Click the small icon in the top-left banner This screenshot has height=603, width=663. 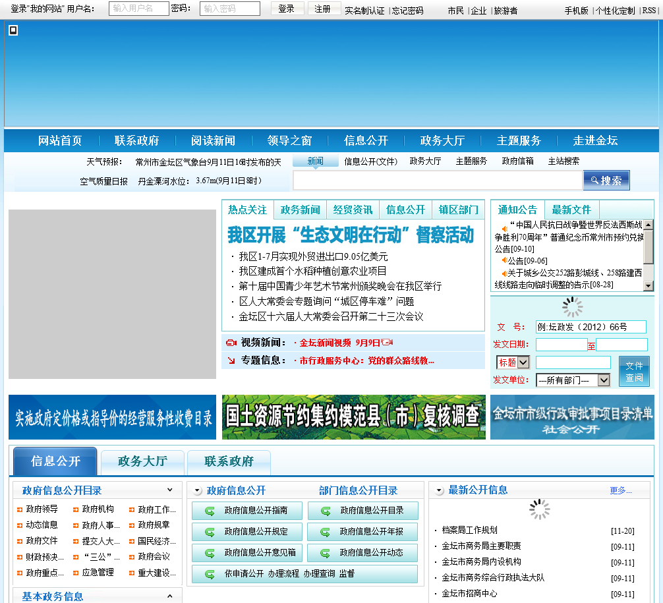(13, 30)
